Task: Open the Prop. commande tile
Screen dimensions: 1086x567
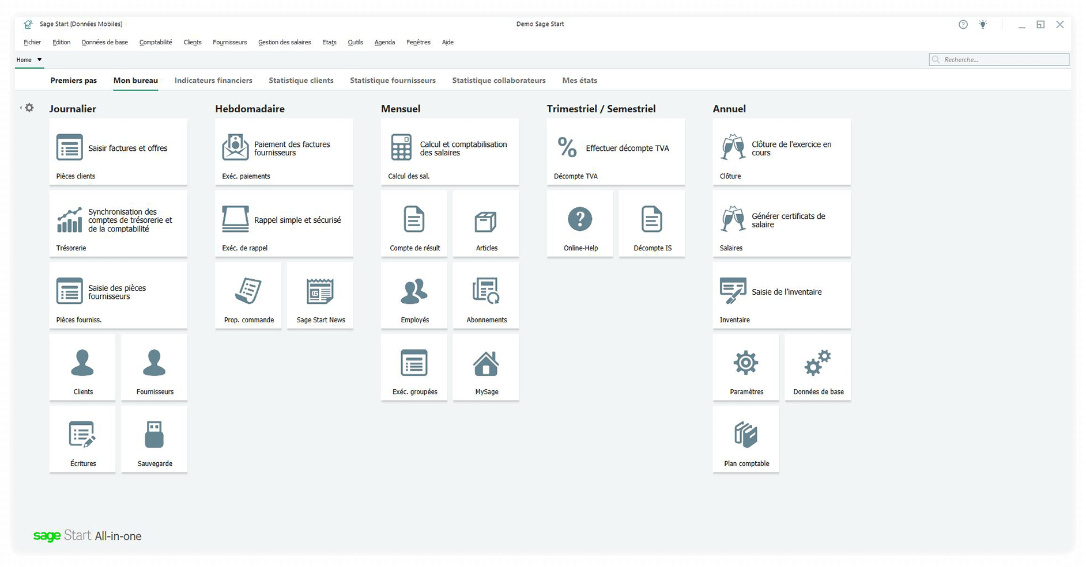Action: [x=248, y=296]
